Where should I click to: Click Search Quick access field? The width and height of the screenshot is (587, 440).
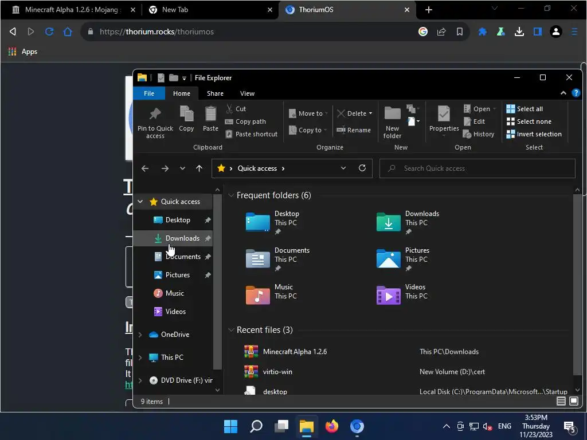pyautogui.click(x=478, y=168)
